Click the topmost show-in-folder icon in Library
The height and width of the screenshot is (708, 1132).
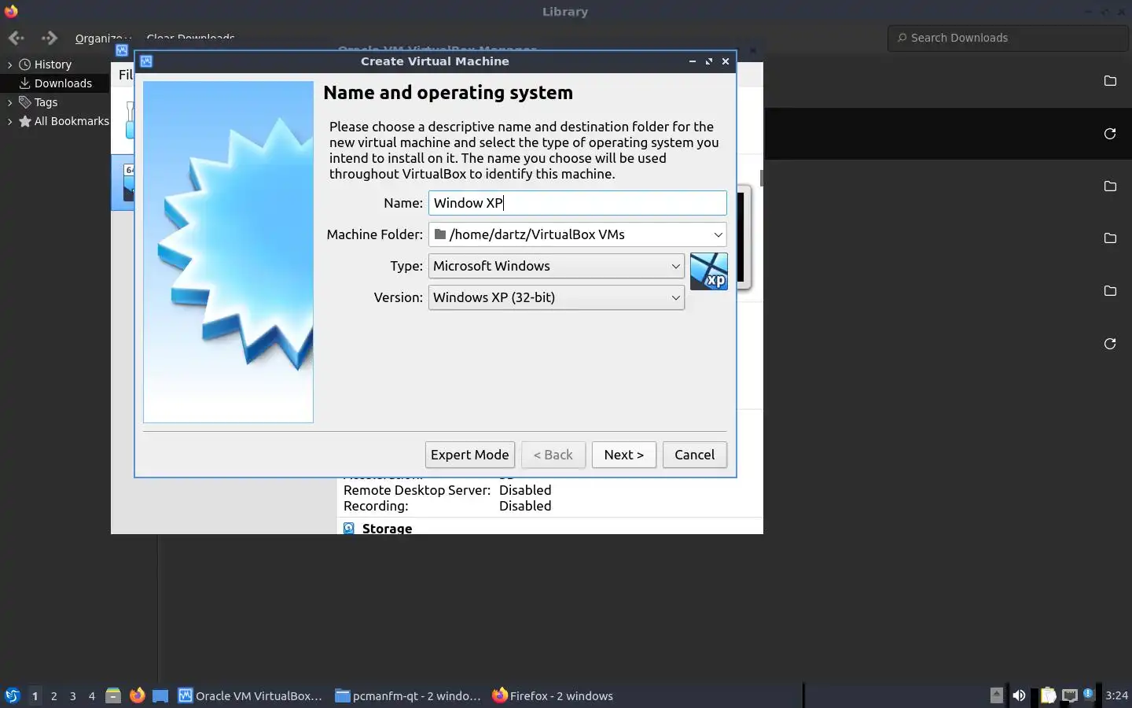(x=1110, y=81)
